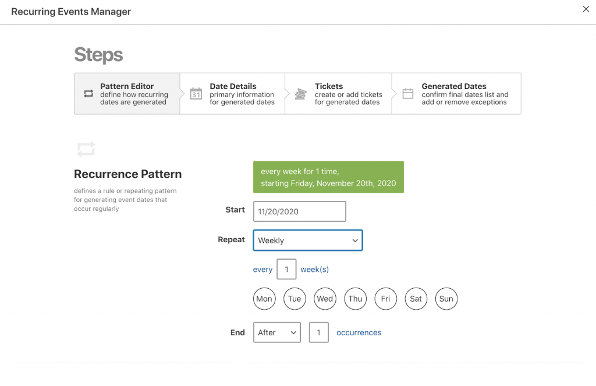The width and height of the screenshot is (596, 386).
Task: Toggle the Tue weekday button
Action: 295,299
